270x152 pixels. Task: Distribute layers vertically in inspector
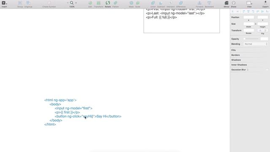tap(238, 11)
